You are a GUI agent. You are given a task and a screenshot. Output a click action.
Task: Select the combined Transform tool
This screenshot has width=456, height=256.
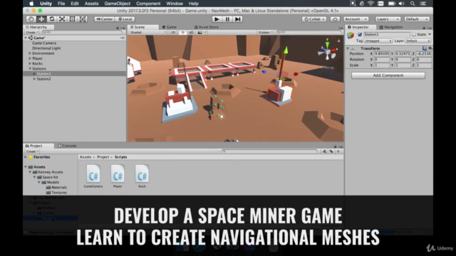coord(83,19)
